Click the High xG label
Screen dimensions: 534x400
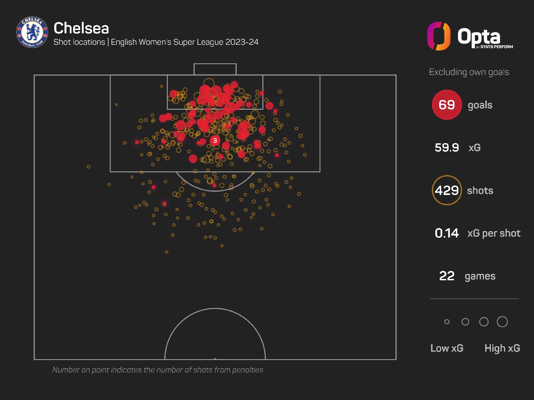tap(502, 348)
